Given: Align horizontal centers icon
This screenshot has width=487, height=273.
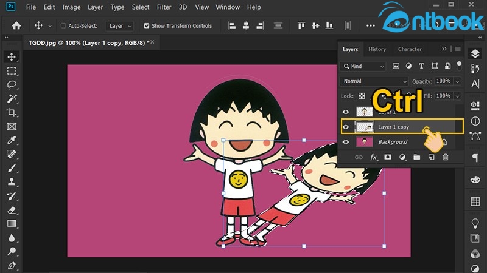Looking at the screenshot, I should (246, 25).
